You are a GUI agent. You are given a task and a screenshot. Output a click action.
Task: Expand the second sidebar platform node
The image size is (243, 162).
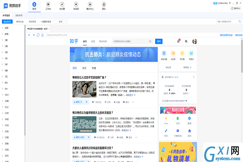click(x=2, y=34)
